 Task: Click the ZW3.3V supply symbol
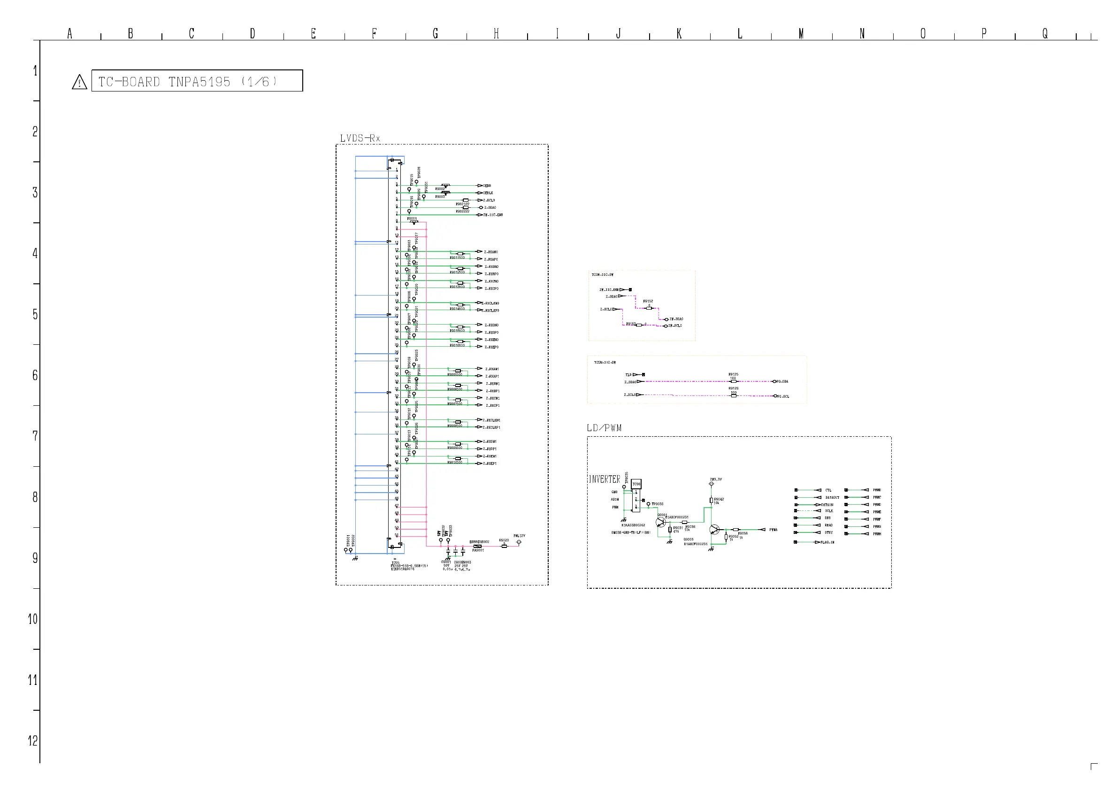point(712,483)
